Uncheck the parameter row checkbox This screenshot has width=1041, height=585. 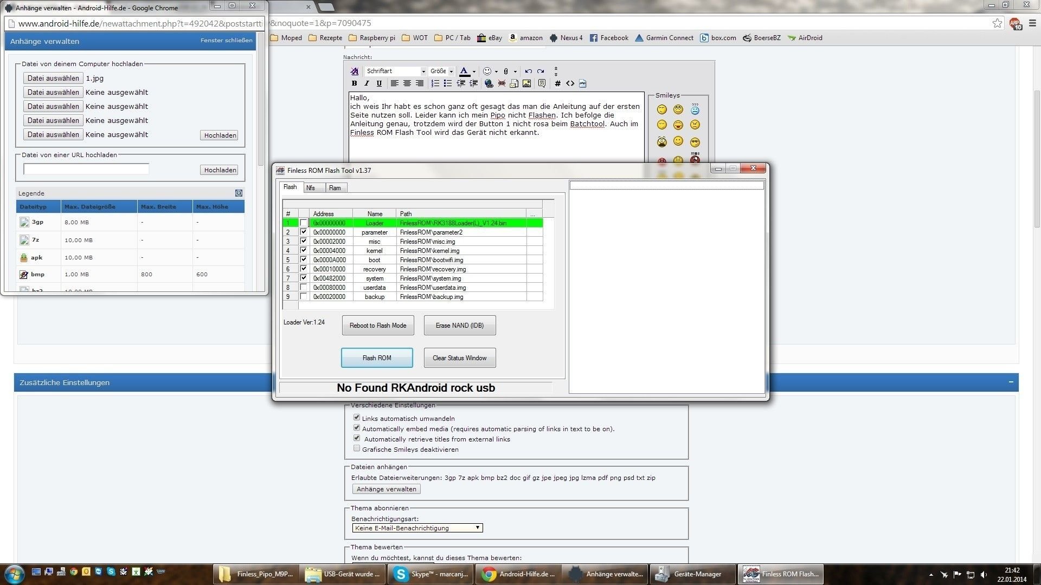point(304,232)
